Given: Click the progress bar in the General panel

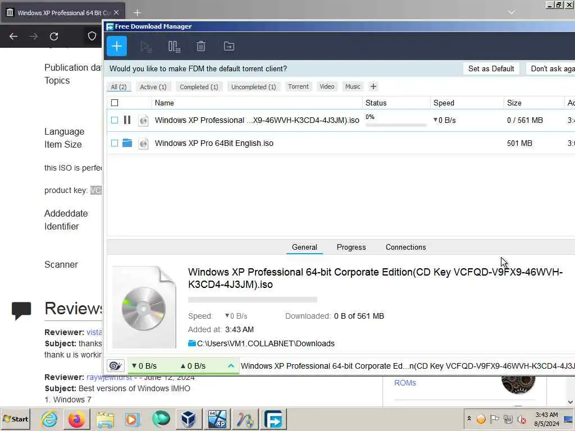Looking at the screenshot, I should click(253, 300).
